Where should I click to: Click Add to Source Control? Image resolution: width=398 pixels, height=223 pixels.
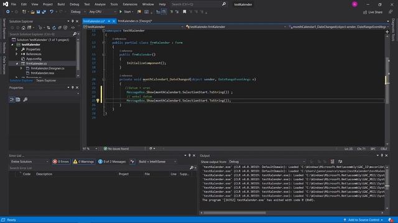[x=363, y=220]
